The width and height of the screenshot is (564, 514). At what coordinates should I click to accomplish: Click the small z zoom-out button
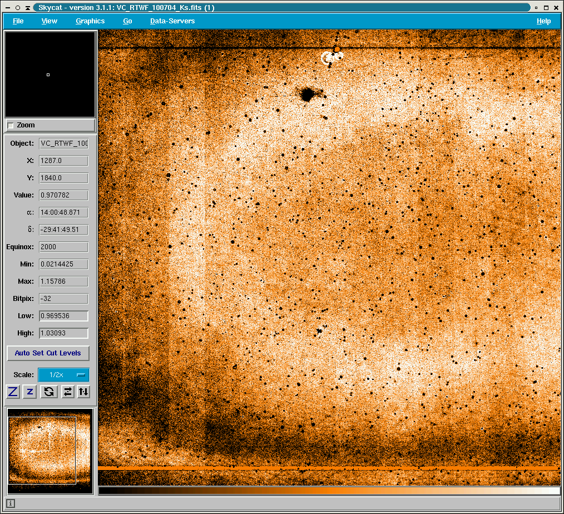31,392
